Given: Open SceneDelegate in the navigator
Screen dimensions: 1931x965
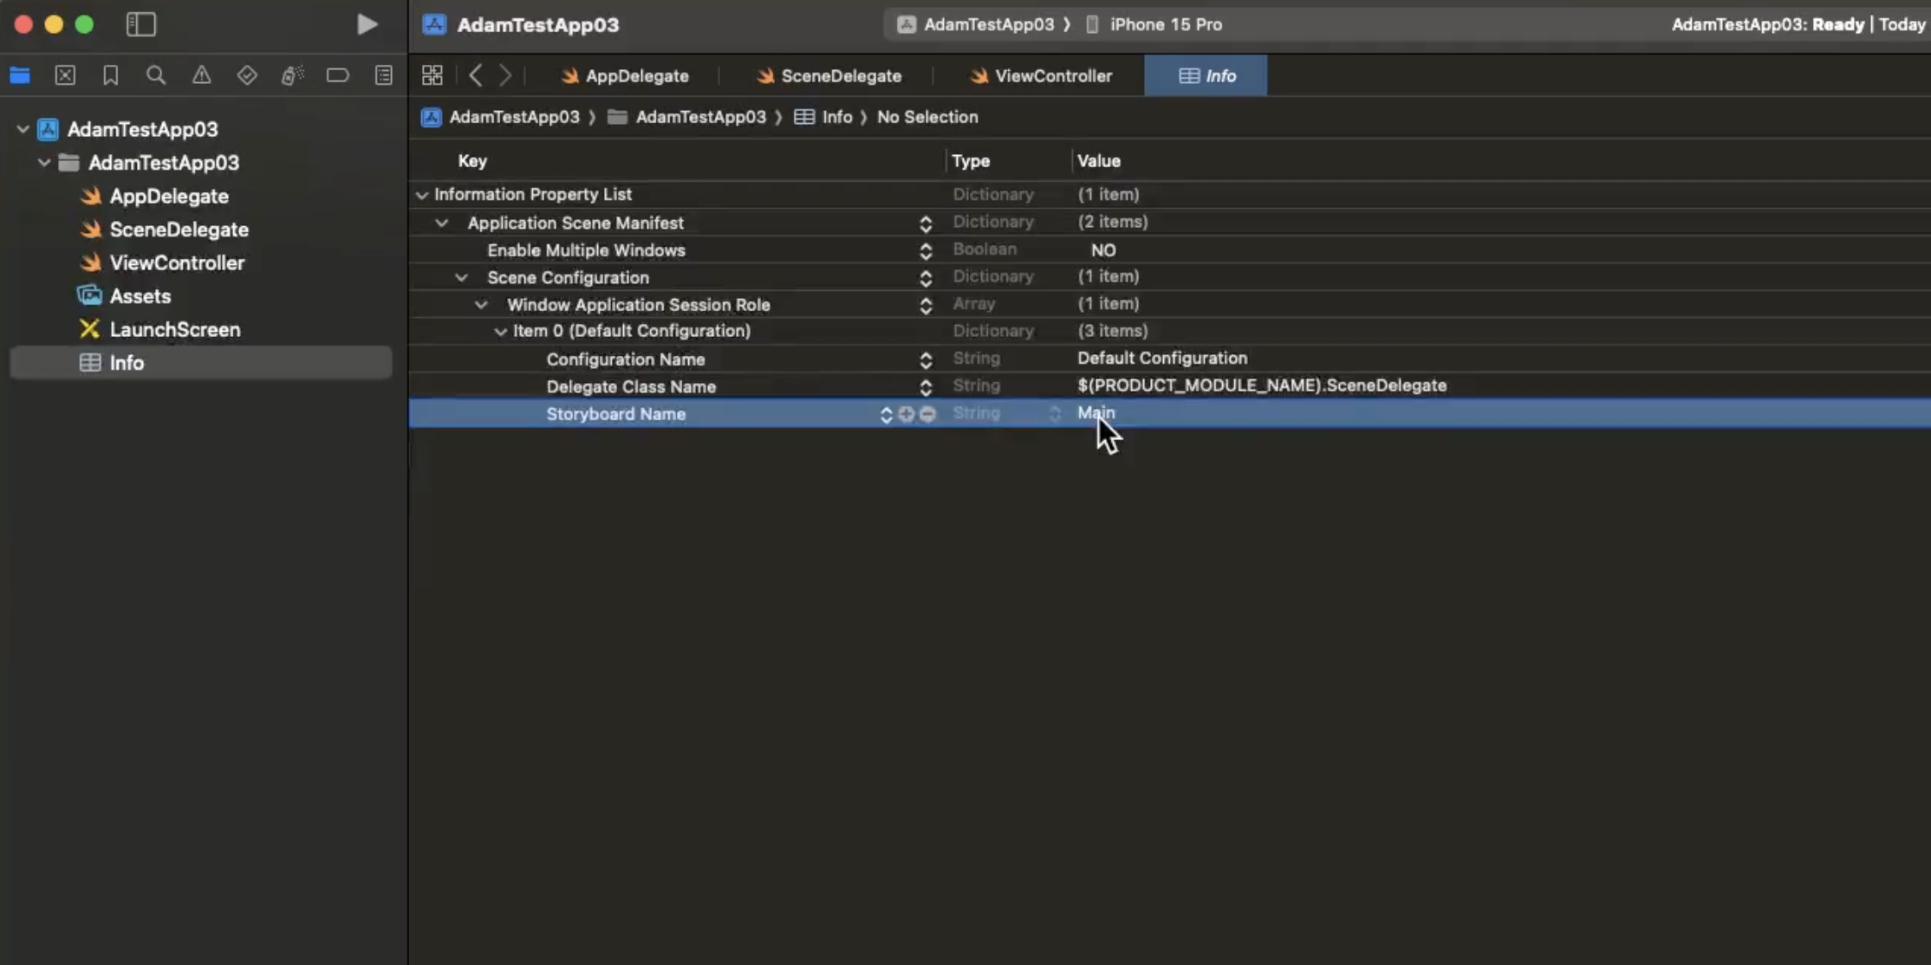Looking at the screenshot, I should (179, 230).
